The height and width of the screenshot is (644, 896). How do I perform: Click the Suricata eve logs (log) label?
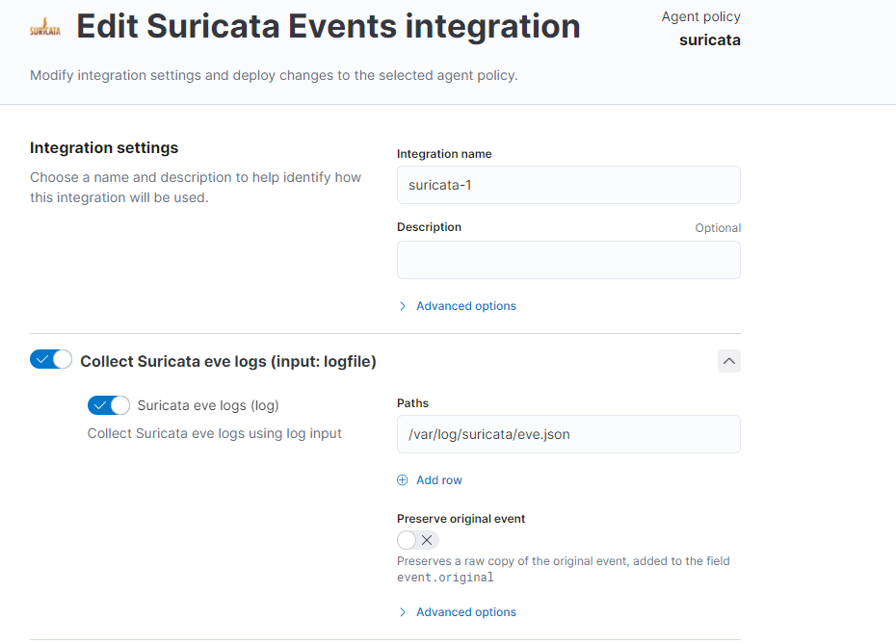208,405
